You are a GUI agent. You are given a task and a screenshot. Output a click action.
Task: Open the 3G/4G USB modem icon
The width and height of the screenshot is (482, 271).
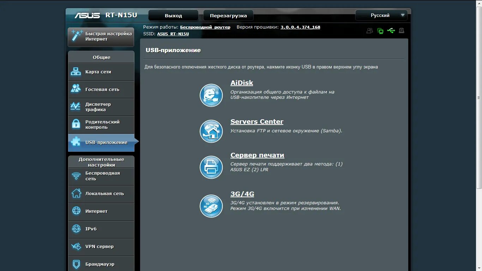click(211, 206)
